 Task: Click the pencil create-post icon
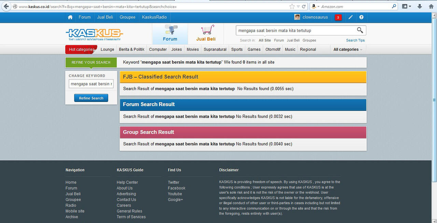pos(351,17)
